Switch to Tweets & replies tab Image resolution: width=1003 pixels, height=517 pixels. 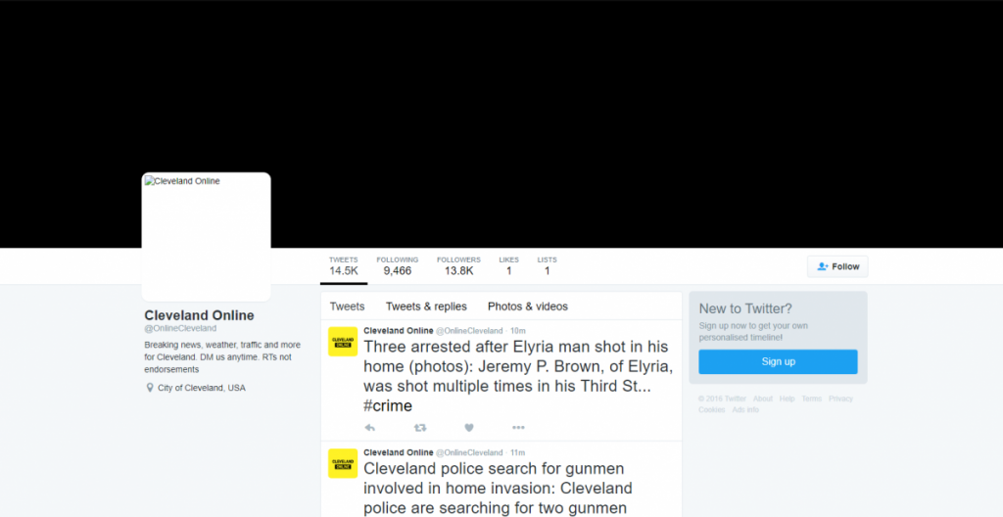click(x=426, y=306)
